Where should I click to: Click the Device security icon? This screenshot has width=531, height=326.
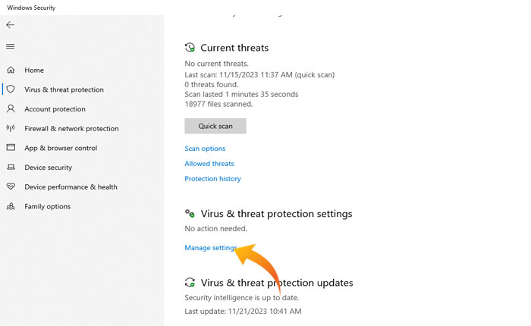coord(11,168)
